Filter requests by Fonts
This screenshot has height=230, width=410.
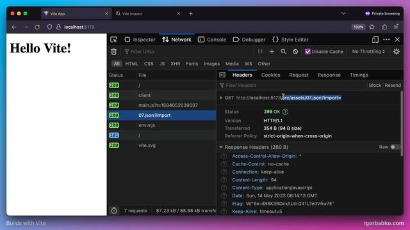point(192,64)
